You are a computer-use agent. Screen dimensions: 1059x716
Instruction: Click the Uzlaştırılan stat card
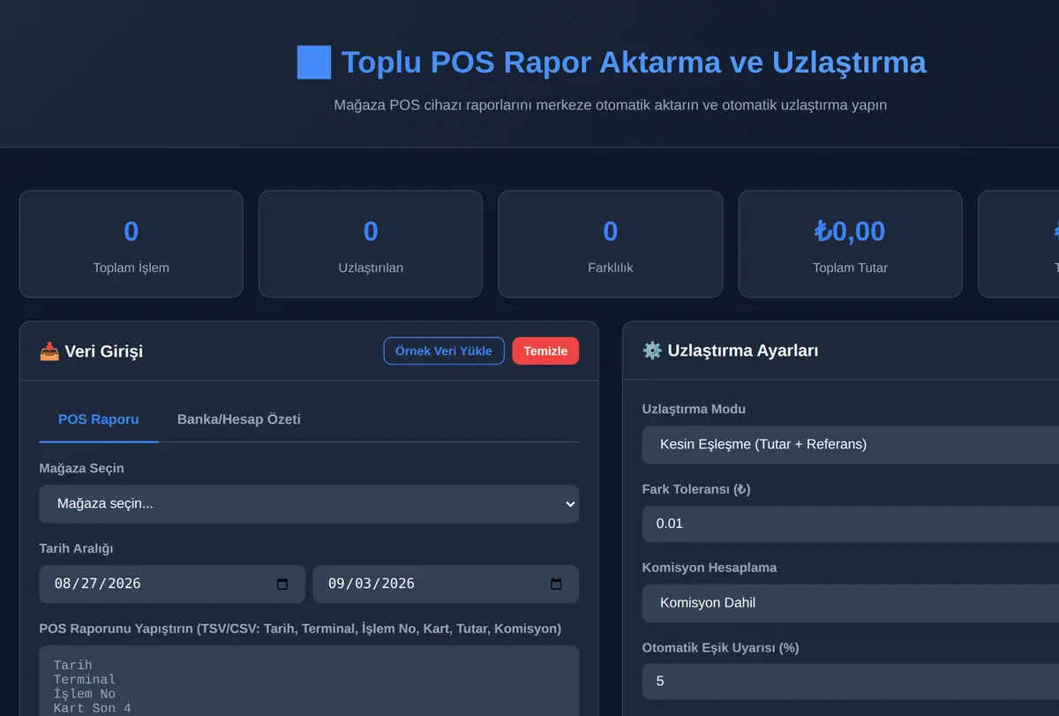click(371, 244)
